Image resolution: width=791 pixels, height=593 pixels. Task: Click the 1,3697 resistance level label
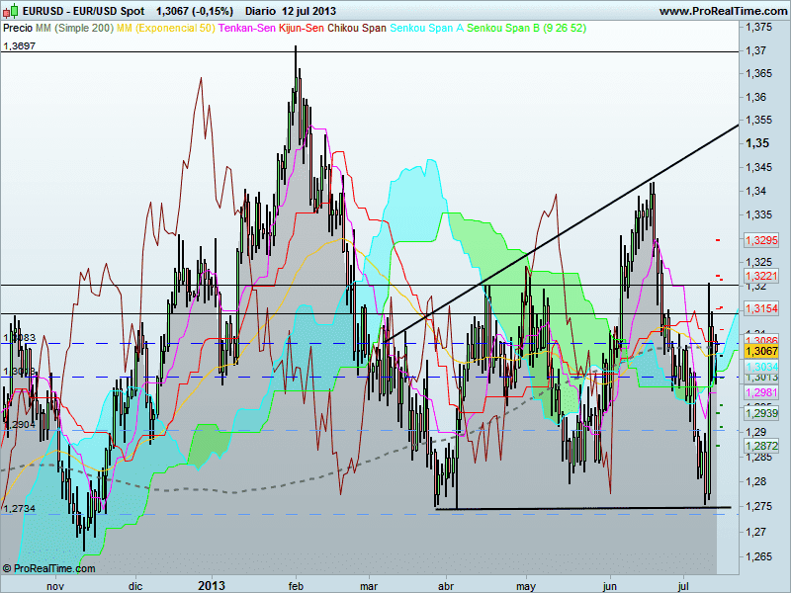click(19, 46)
